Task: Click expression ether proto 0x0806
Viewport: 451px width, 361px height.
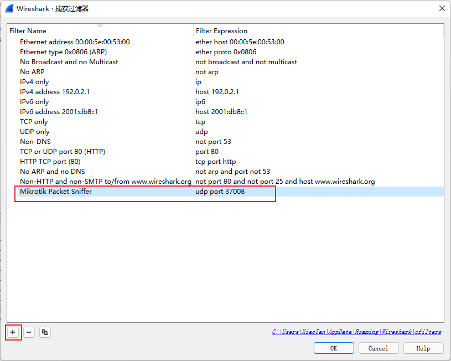Action: [x=226, y=52]
